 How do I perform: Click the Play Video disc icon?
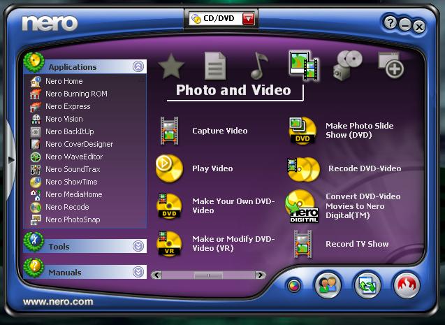point(169,168)
